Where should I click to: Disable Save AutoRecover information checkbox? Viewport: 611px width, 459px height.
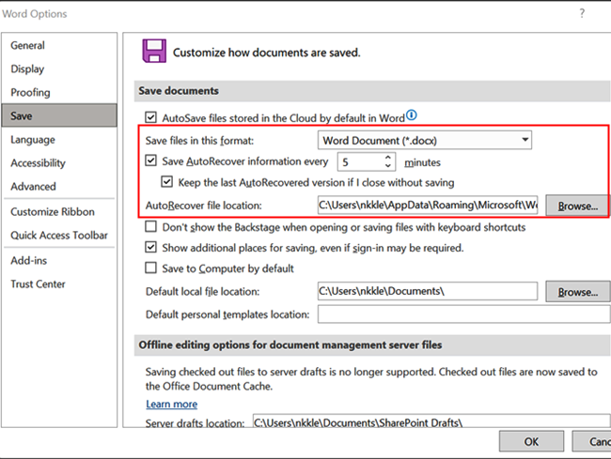151,161
